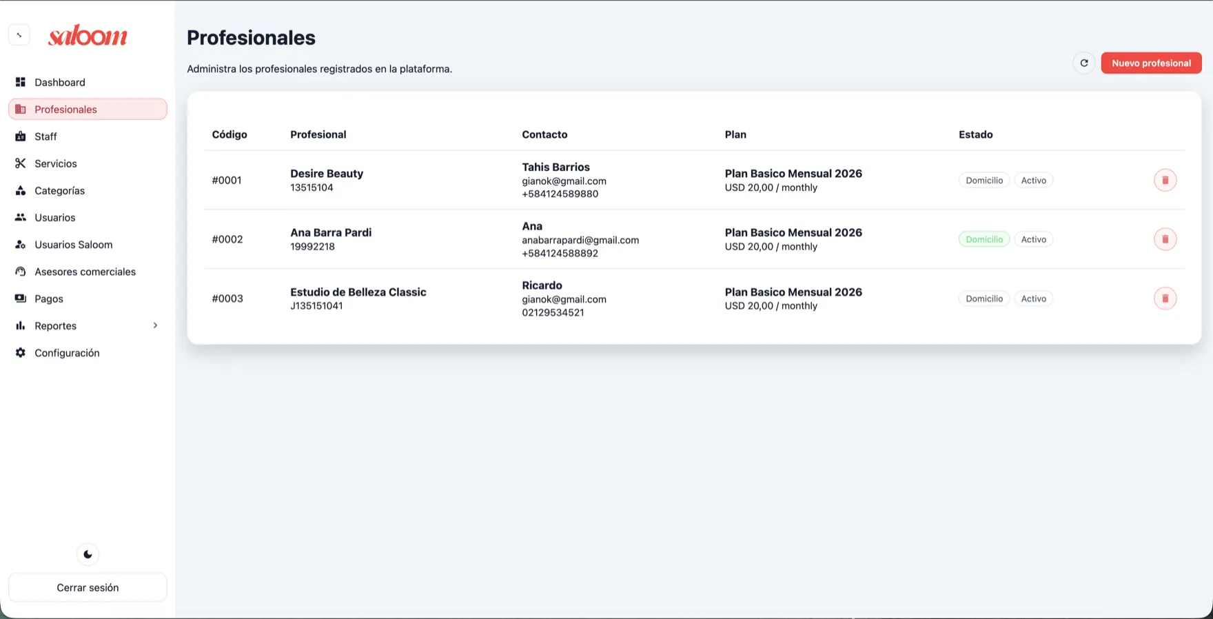Click the saloom logo
Screen dimensions: 1213x619
pyautogui.click(x=88, y=35)
